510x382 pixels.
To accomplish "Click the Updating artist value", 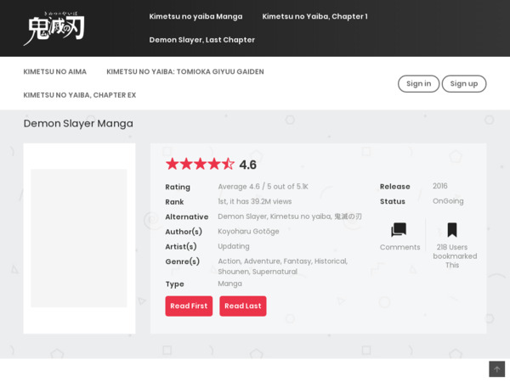I will pos(234,246).
